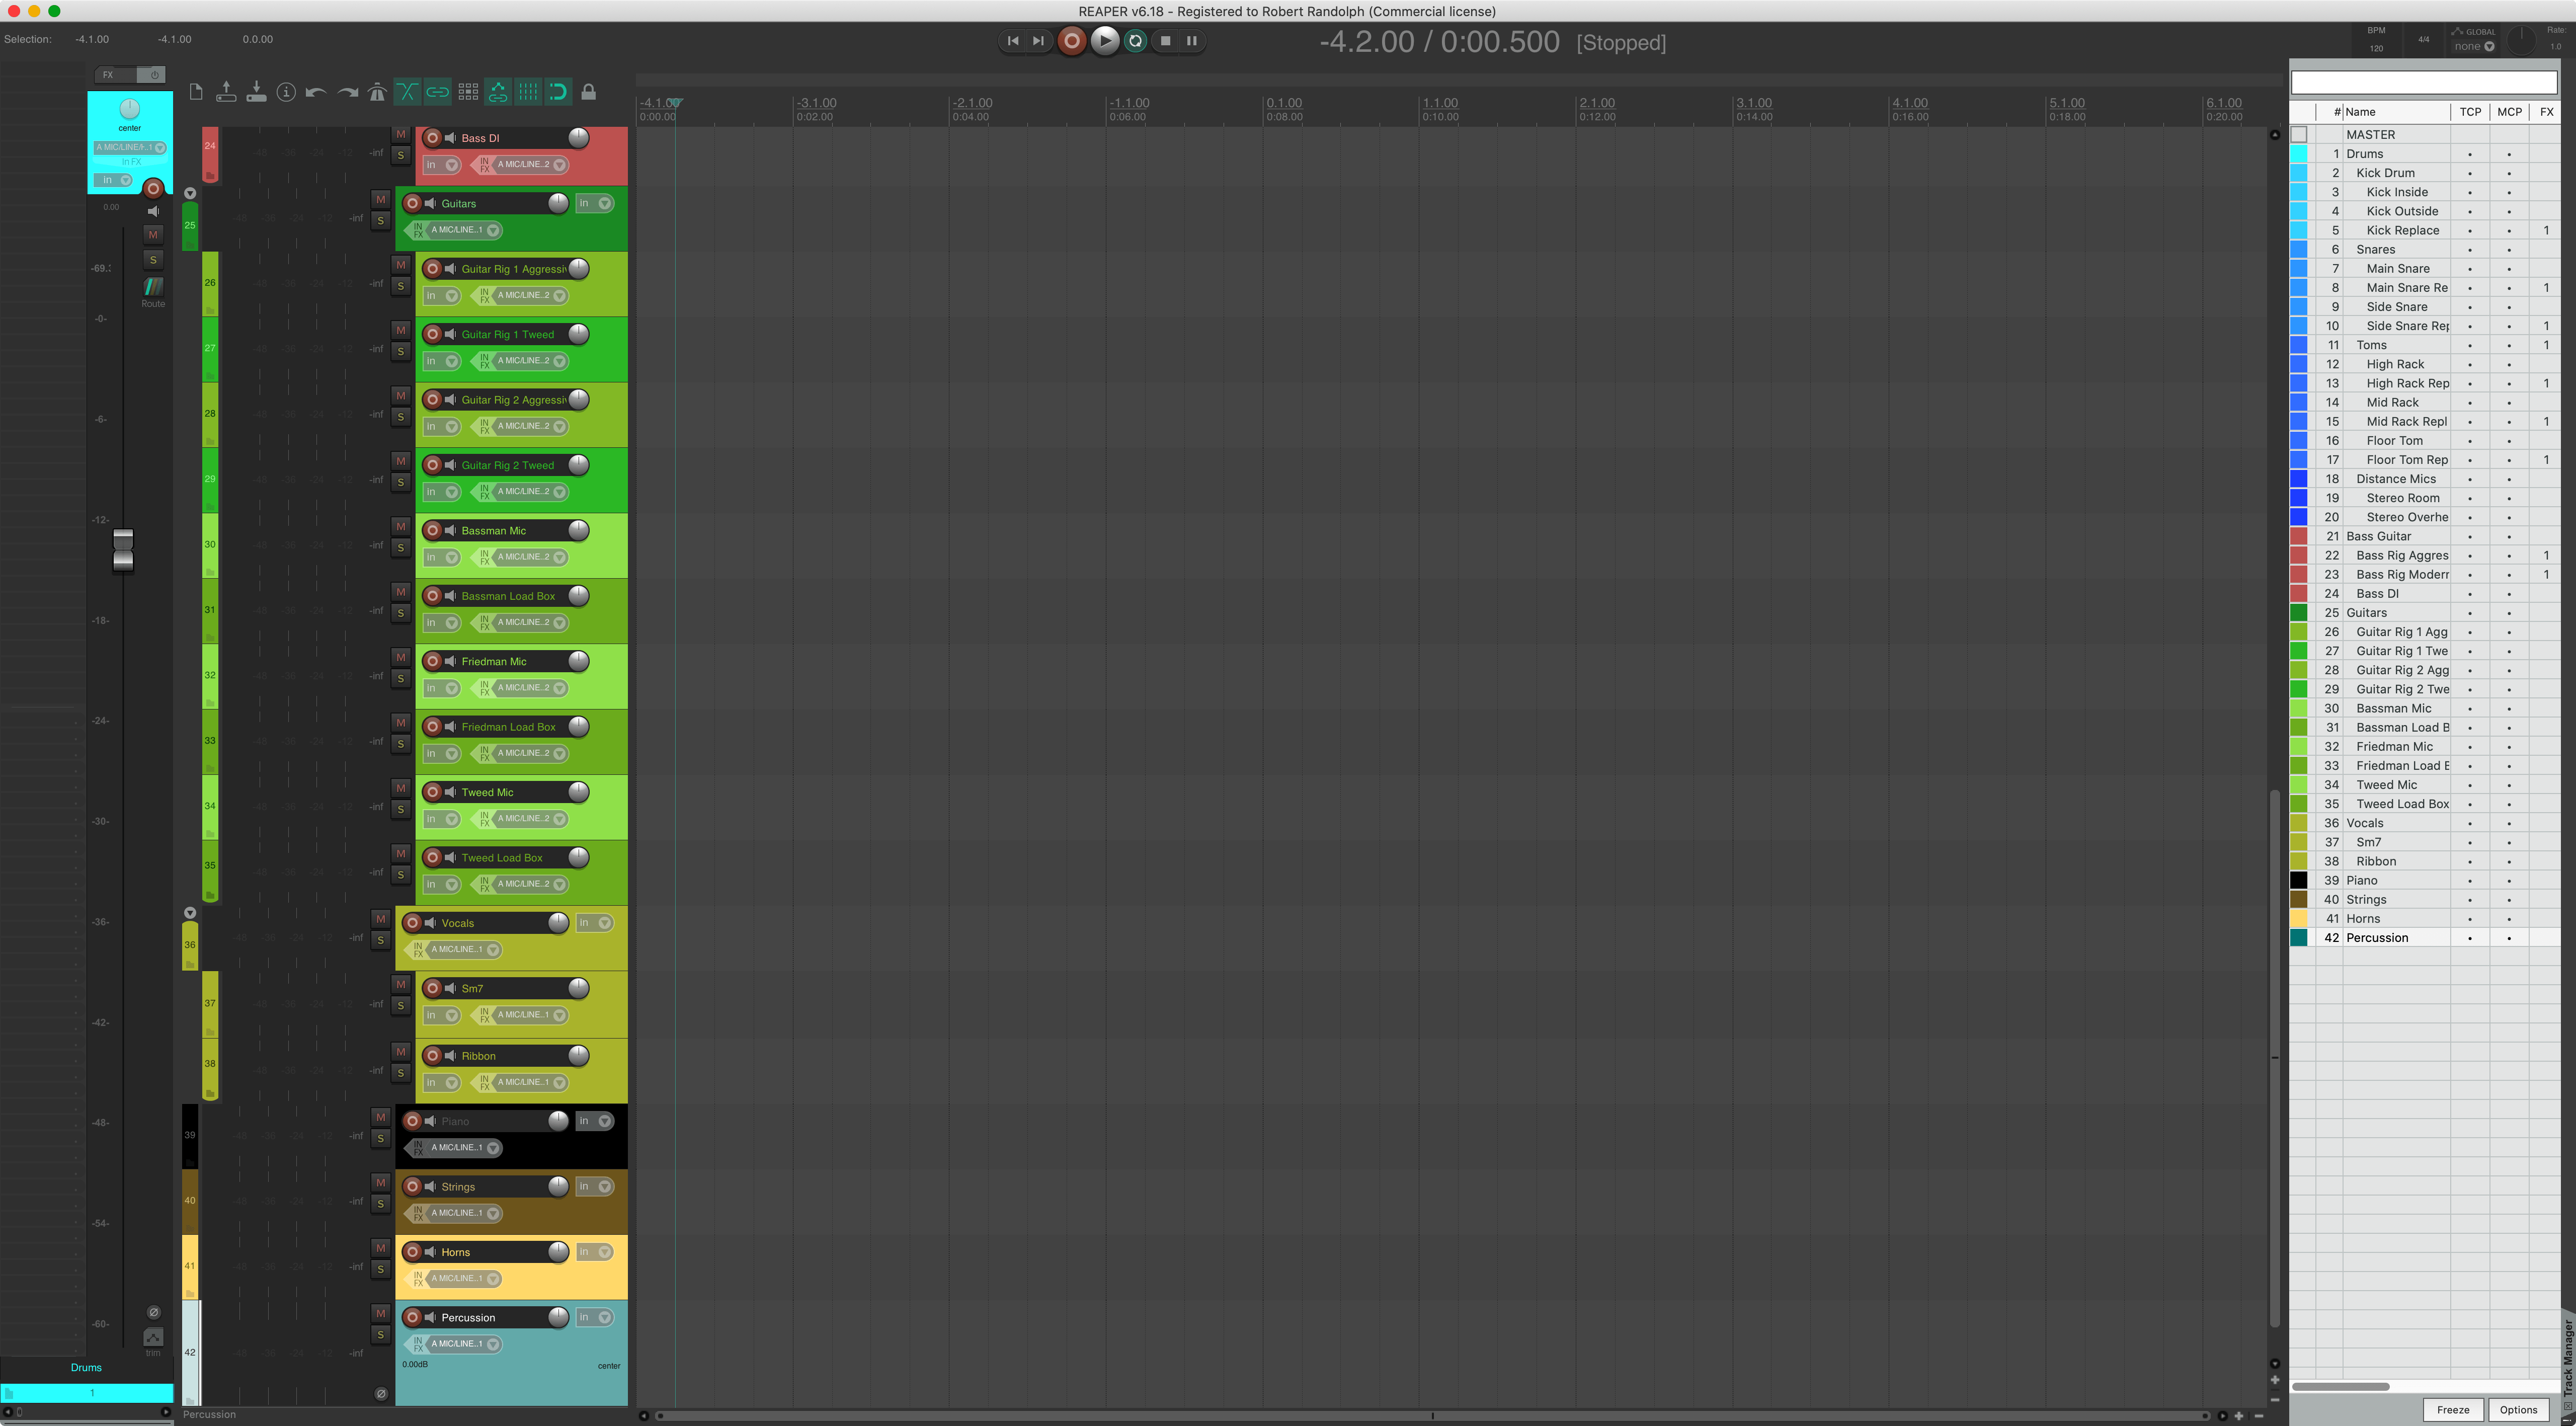Screen dimensions: 2576x1426
Task: Arm the Percussion track for recording
Action: pos(413,1317)
